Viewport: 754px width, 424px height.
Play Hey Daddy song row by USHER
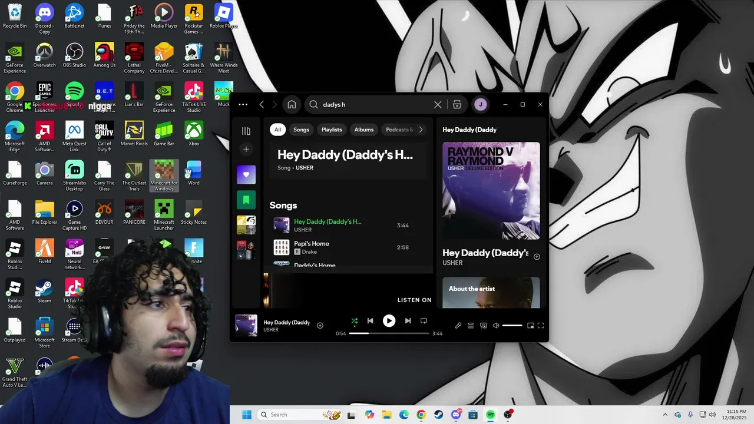point(348,226)
